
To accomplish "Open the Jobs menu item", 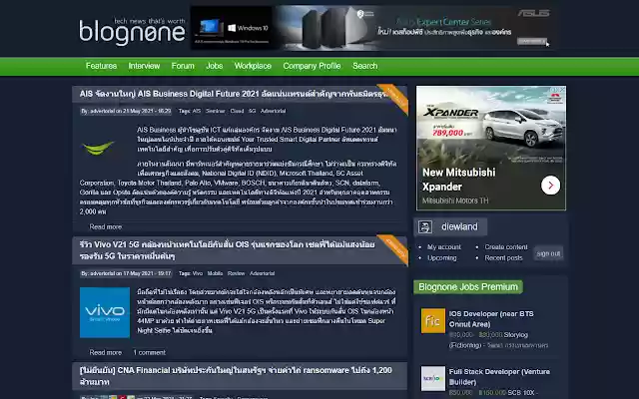I will pyautogui.click(x=215, y=66).
